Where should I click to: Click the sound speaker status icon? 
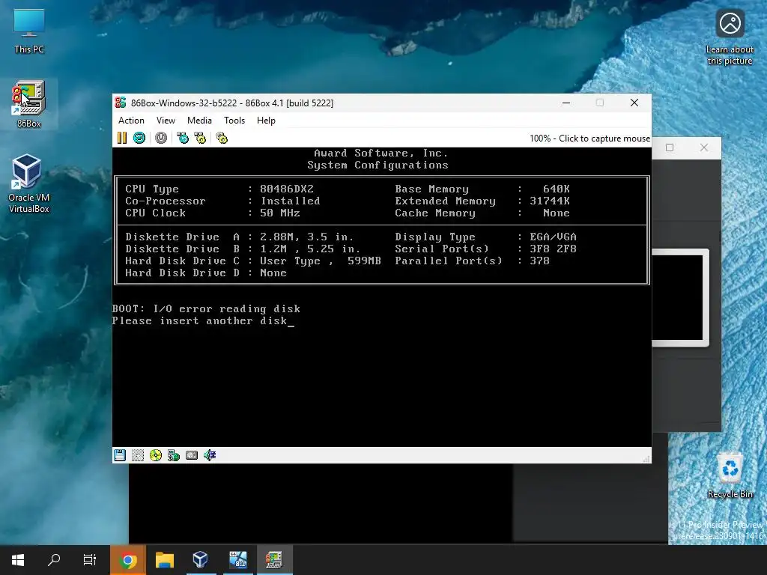(x=210, y=455)
